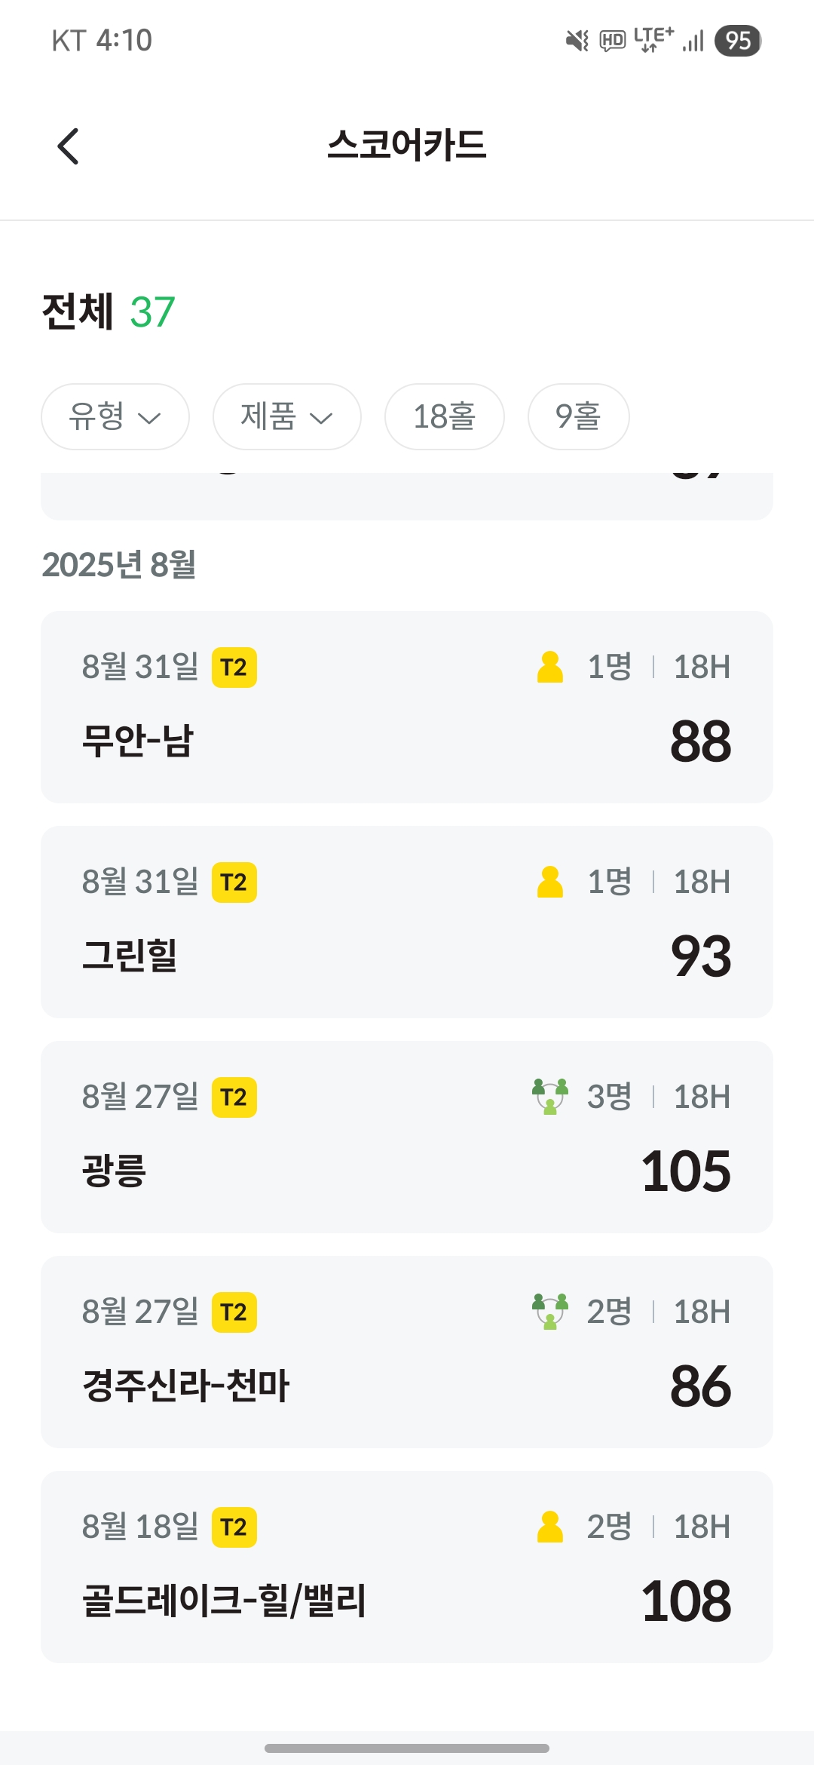This screenshot has height=1765, width=814.
Task: Tap the yellow player icon on 그린힐 card
Action: click(549, 882)
